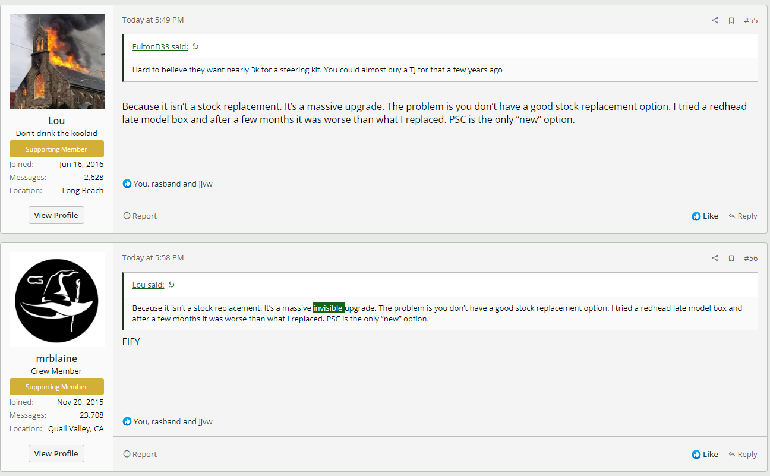Reply to Lou's post #55
This screenshot has width=770, height=476.
tap(743, 216)
